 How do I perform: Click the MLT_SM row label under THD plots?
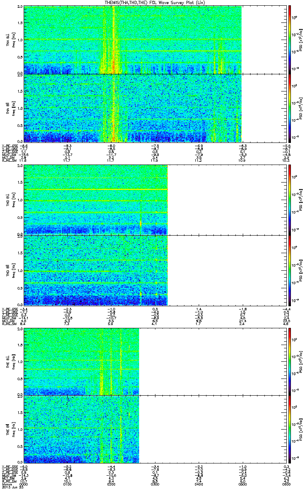[x=9, y=321]
